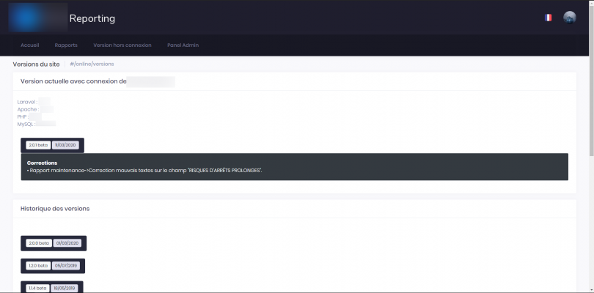Viewport: 594px width, 293px height.
Task: Click the 2.0.1 beta version badge
Action: [x=37, y=145]
